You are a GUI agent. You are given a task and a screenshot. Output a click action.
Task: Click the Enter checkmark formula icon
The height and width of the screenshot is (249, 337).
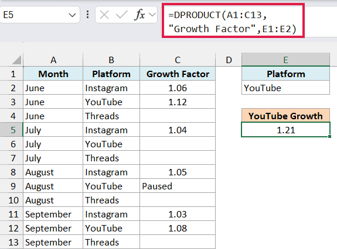[x=122, y=15]
